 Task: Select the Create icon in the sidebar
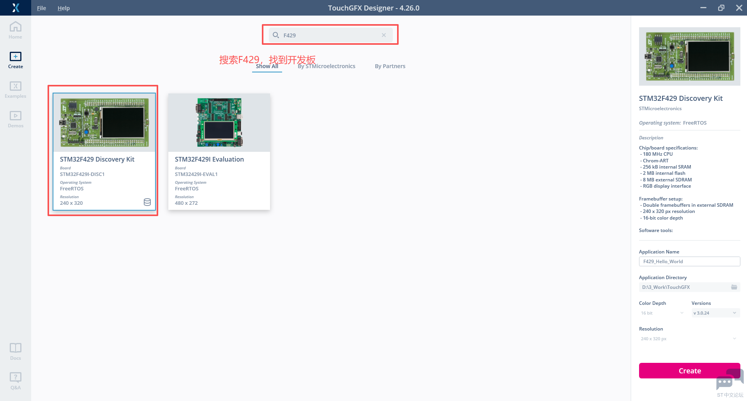[x=15, y=58]
